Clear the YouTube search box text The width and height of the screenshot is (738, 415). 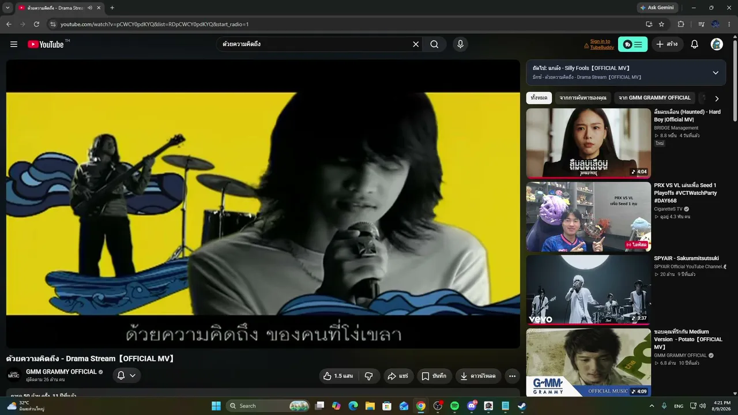[x=416, y=44]
